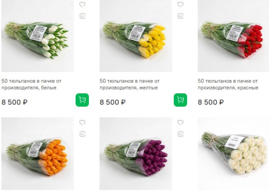The image size is (269, 192).
Task: Open the "50 тюльпанов в пачке, красные" product link
Action: click(228, 84)
